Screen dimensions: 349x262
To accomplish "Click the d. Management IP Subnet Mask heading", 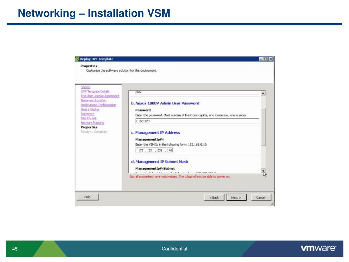I will point(160,162).
